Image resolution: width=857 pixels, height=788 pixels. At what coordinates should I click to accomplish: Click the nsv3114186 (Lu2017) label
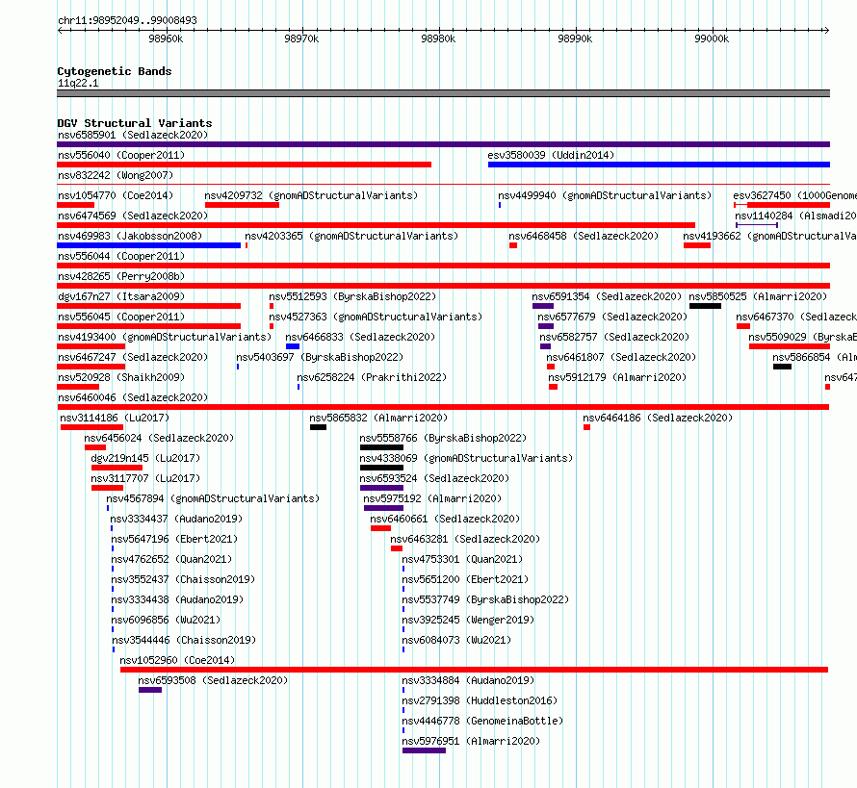click(x=115, y=418)
